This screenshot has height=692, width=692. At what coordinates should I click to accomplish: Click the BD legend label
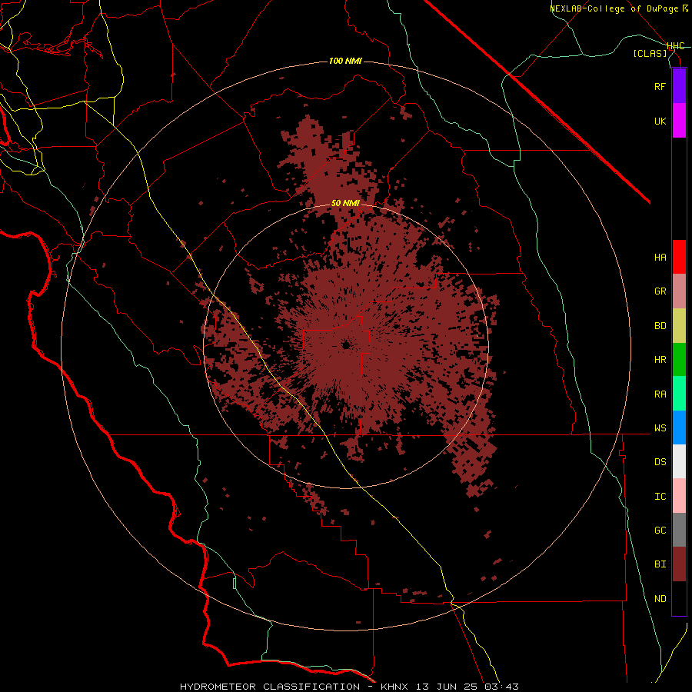click(660, 326)
